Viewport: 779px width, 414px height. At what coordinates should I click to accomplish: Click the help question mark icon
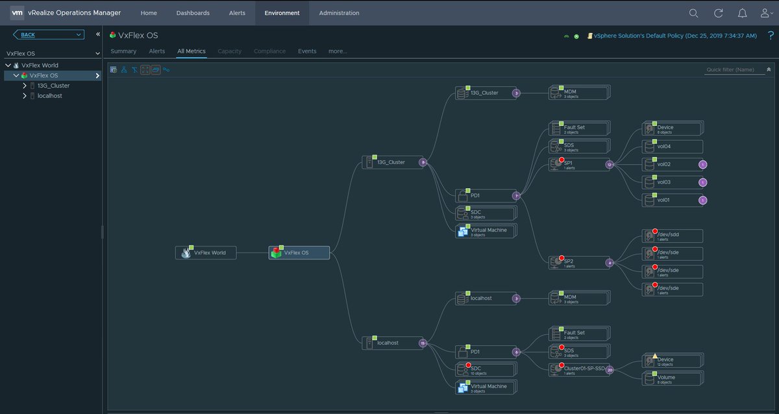pos(770,36)
